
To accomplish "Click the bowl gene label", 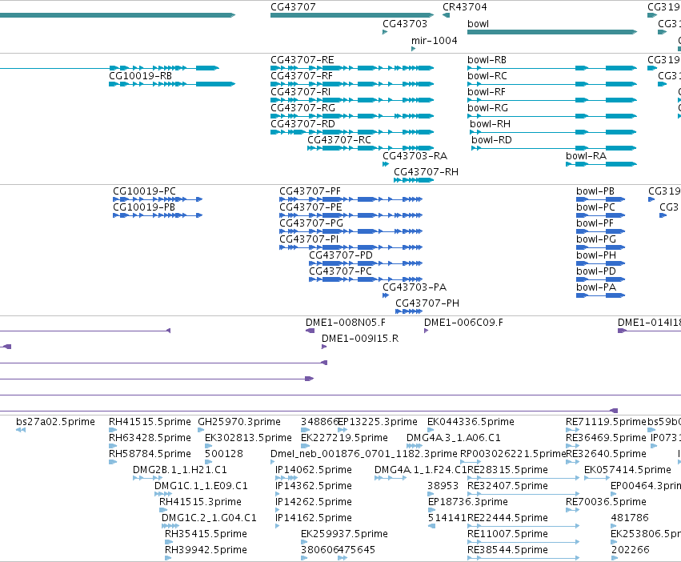I will pos(479,24).
